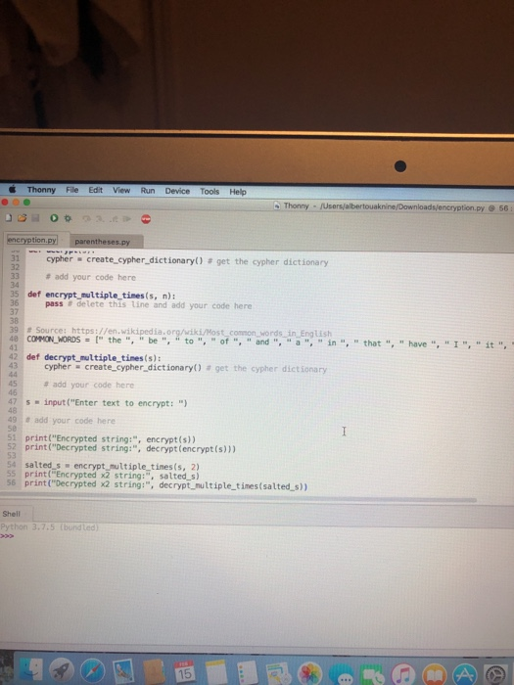Image resolution: width=514 pixels, height=685 pixels.
Task: Open a file using the folder icon
Action: [22, 217]
